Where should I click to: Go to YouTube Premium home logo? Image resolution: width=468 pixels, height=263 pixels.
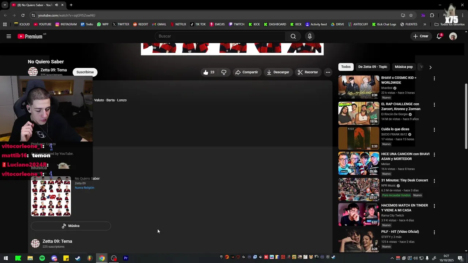pos(30,36)
